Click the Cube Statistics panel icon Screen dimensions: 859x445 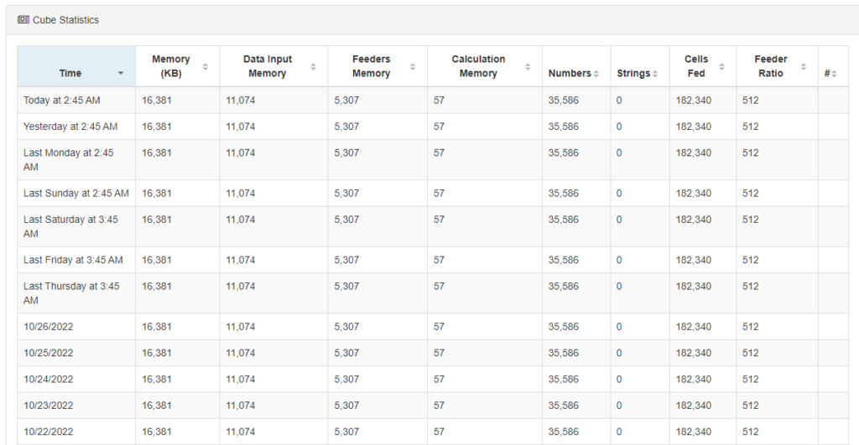pyautogui.click(x=23, y=20)
